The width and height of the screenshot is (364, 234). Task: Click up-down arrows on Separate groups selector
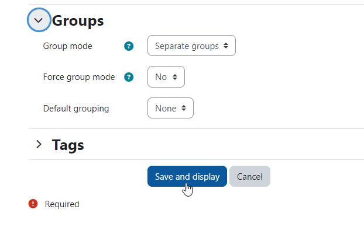[x=226, y=46]
